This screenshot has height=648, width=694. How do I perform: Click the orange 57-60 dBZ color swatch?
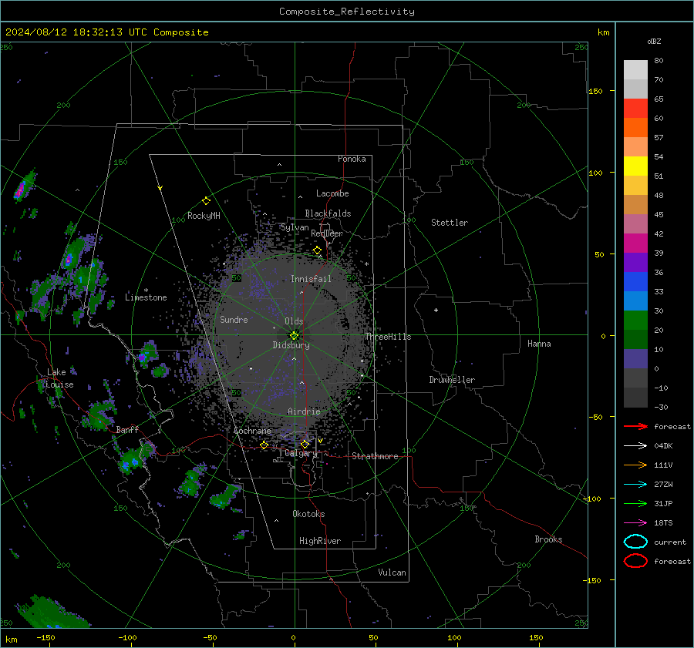tap(635, 128)
